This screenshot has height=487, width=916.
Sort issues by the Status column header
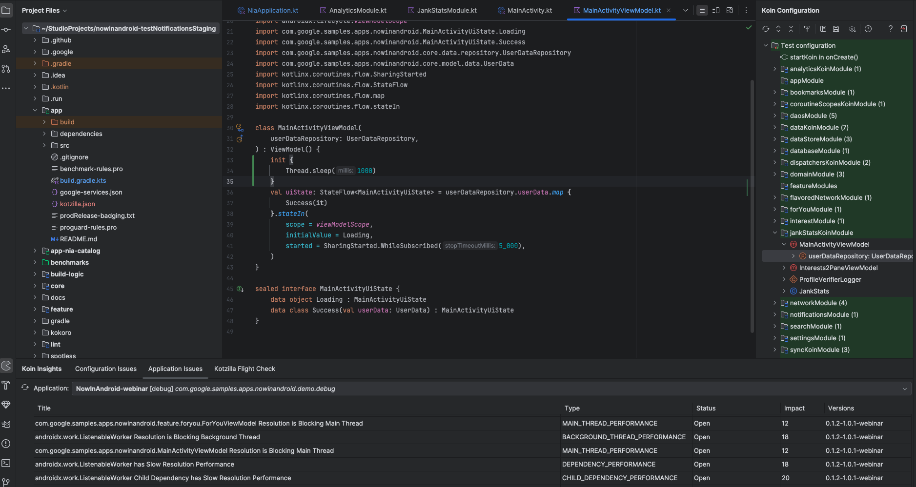(706, 408)
